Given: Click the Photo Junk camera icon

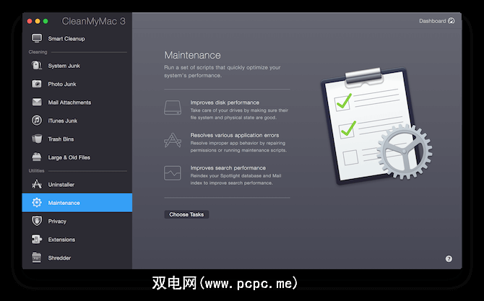Looking at the screenshot, I should [x=37, y=84].
